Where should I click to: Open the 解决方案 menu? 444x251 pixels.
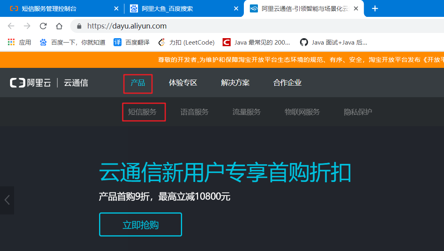pos(235,83)
